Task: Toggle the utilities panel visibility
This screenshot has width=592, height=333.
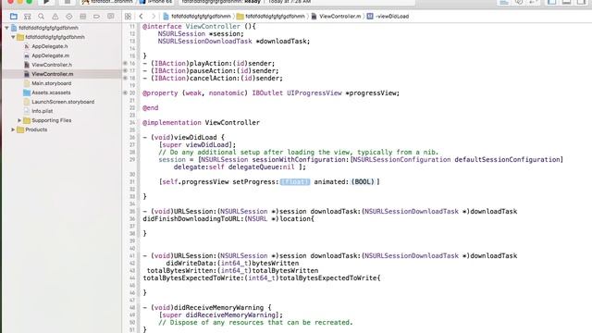Action: pos(581,2)
